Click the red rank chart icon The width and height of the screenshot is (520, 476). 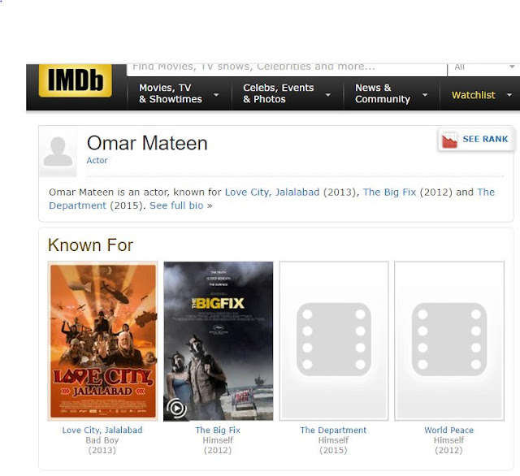point(449,140)
